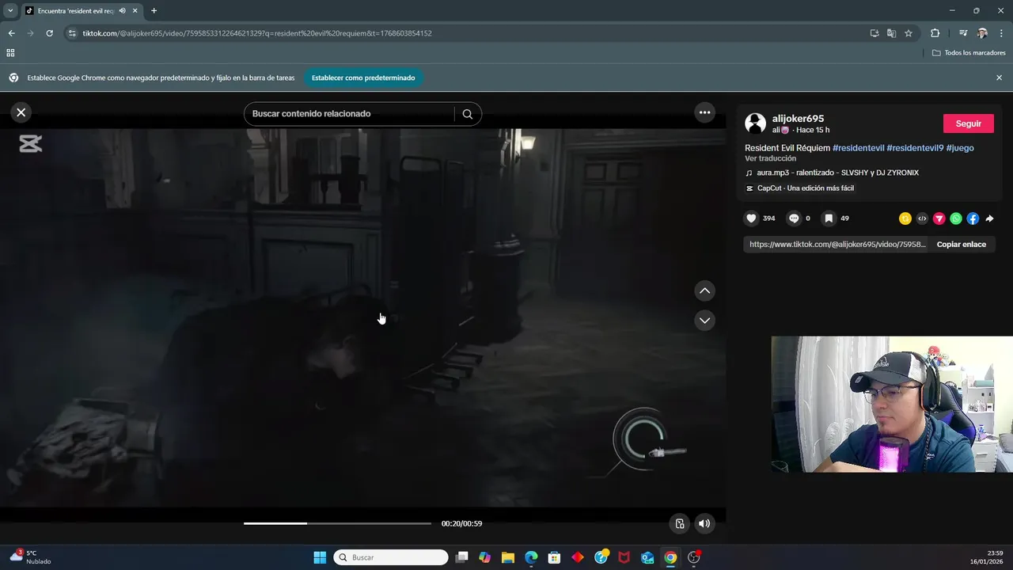Viewport: 1013px width, 570px height.
Task: Click 'Ver traducción' under the caption
Action: (770, 158)
